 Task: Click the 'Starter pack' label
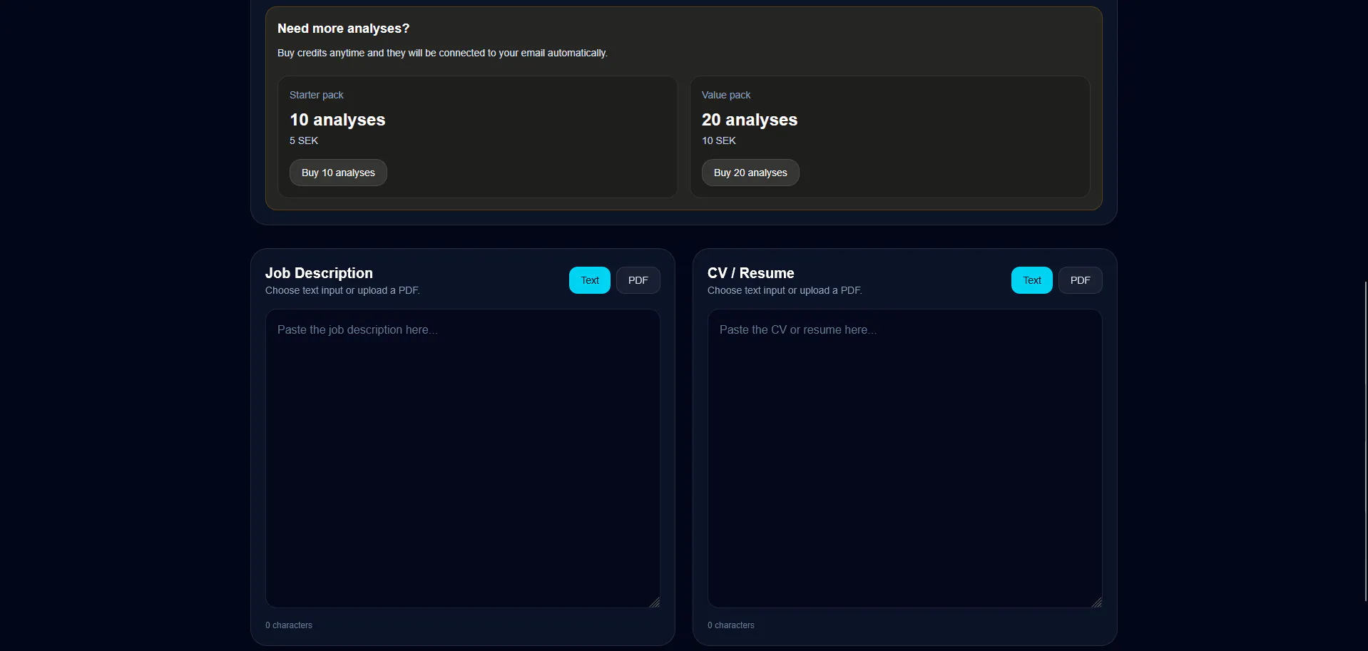317,95
